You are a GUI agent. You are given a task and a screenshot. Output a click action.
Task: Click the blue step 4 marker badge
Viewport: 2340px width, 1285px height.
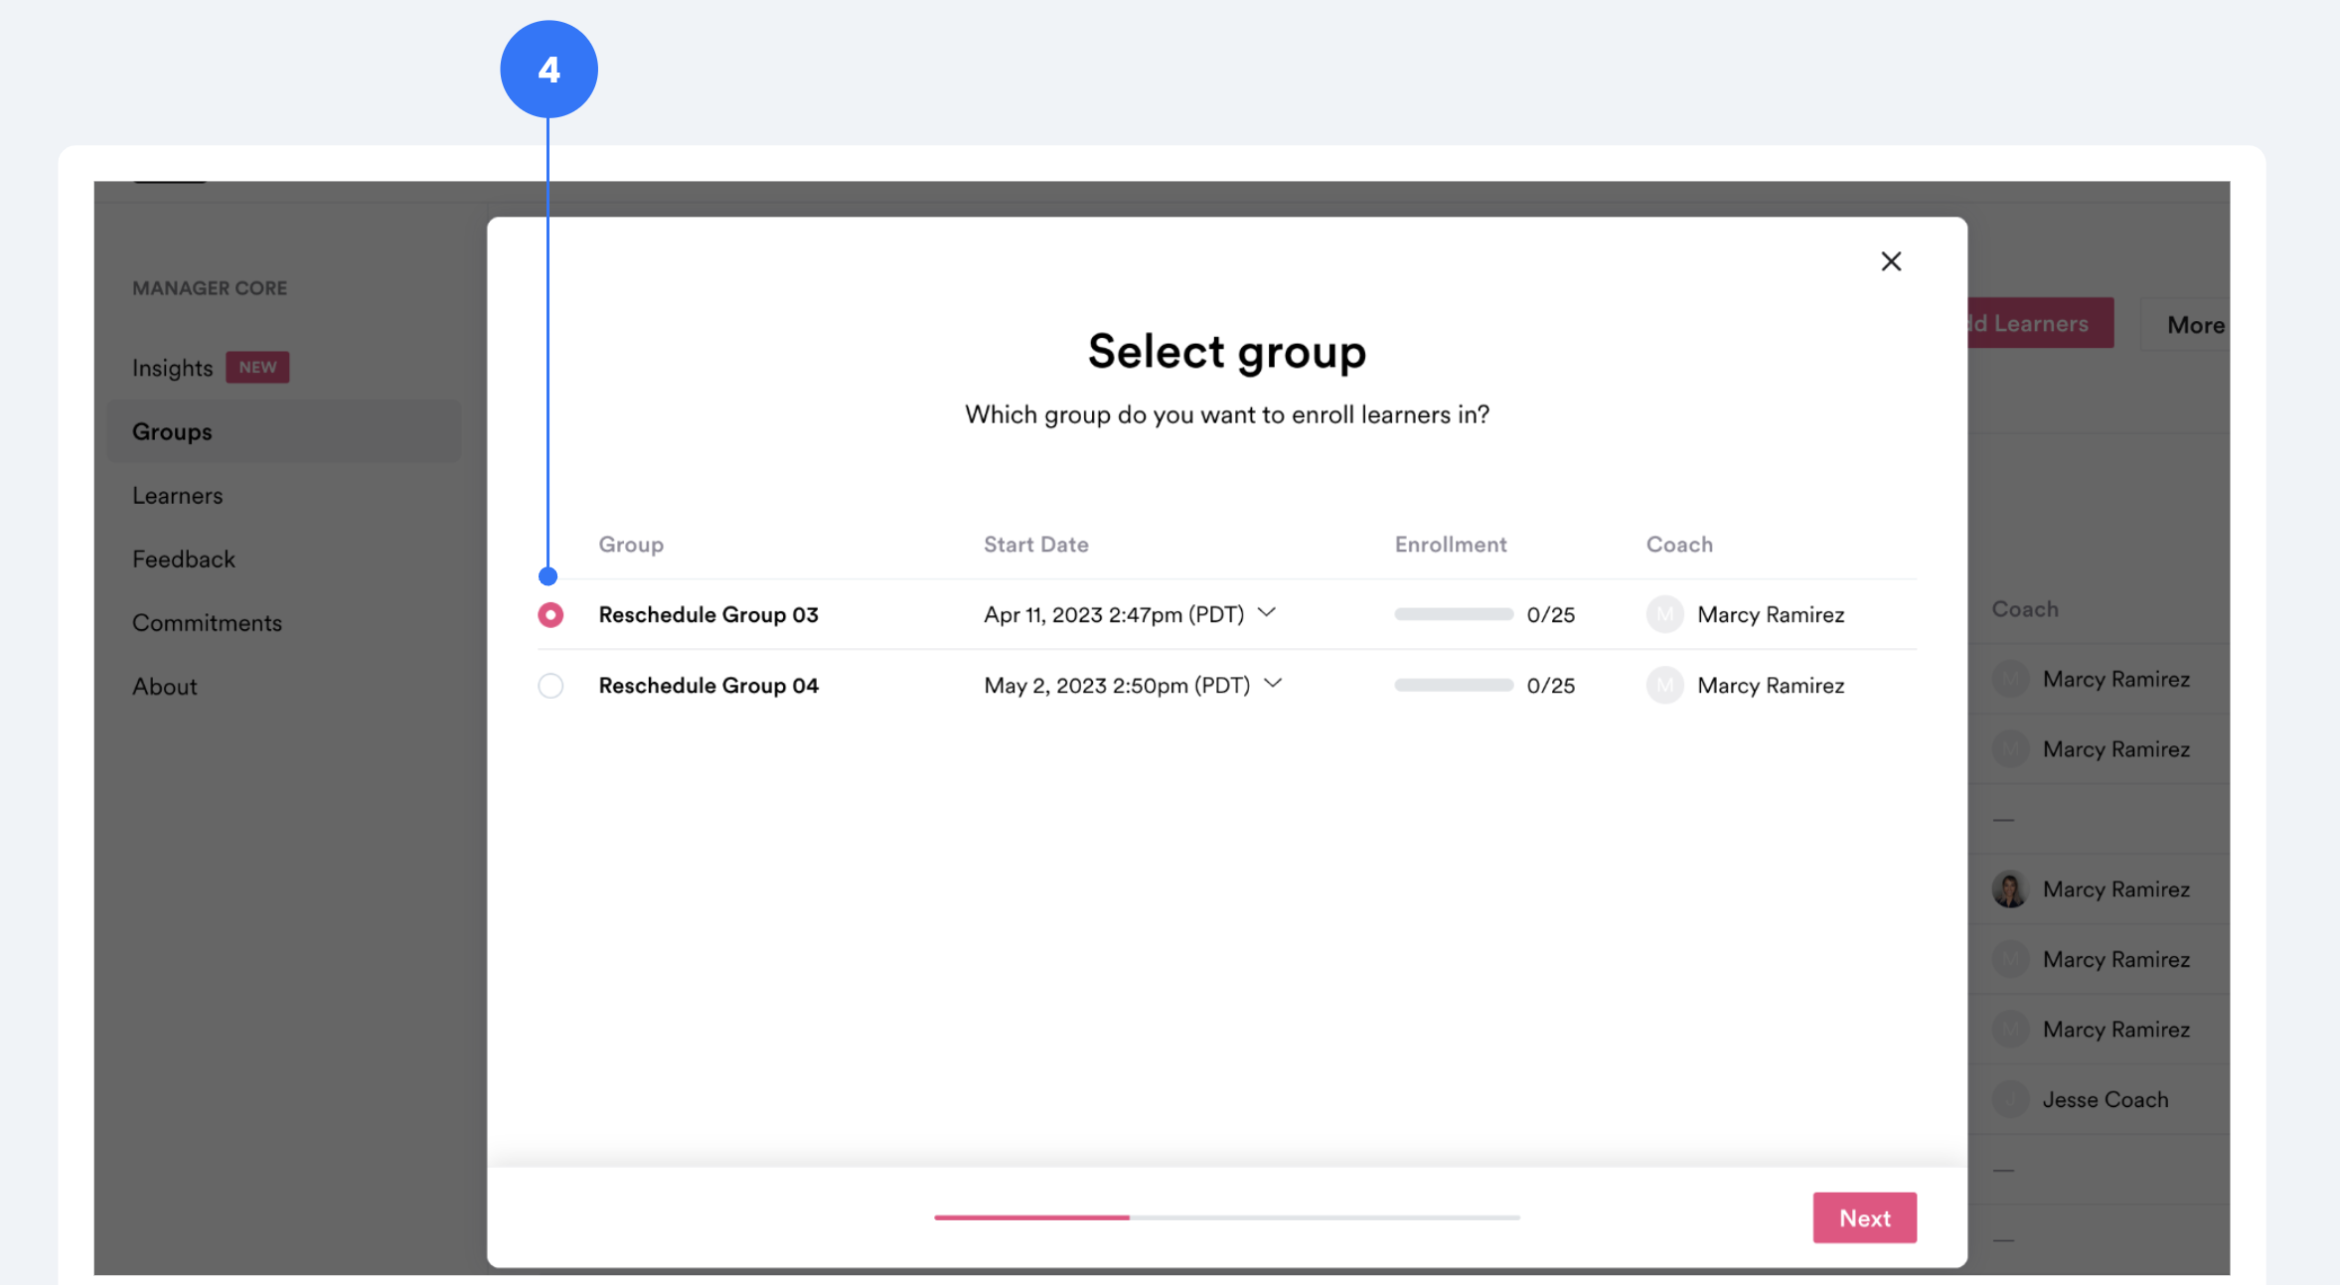(548, 70)
